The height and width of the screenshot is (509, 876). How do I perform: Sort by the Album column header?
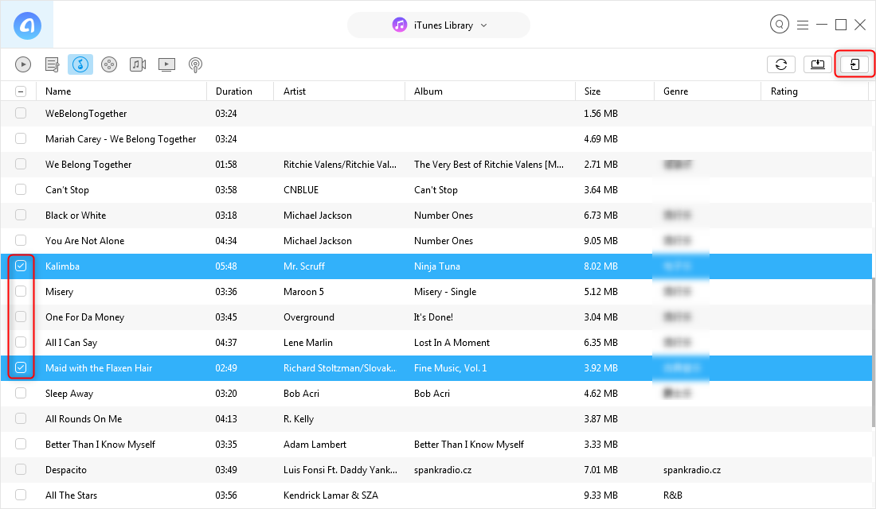[x=490, y=91]
